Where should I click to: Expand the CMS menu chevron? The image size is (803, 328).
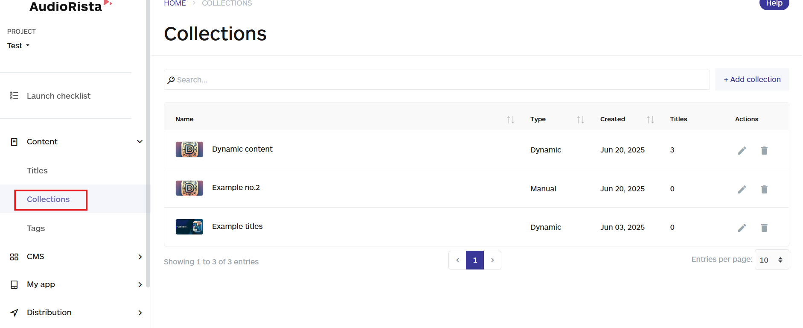(x=140, y=257)
